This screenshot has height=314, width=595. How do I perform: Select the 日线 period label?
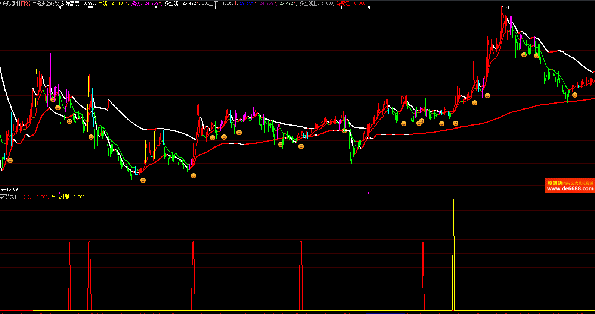tap(25, 3)
